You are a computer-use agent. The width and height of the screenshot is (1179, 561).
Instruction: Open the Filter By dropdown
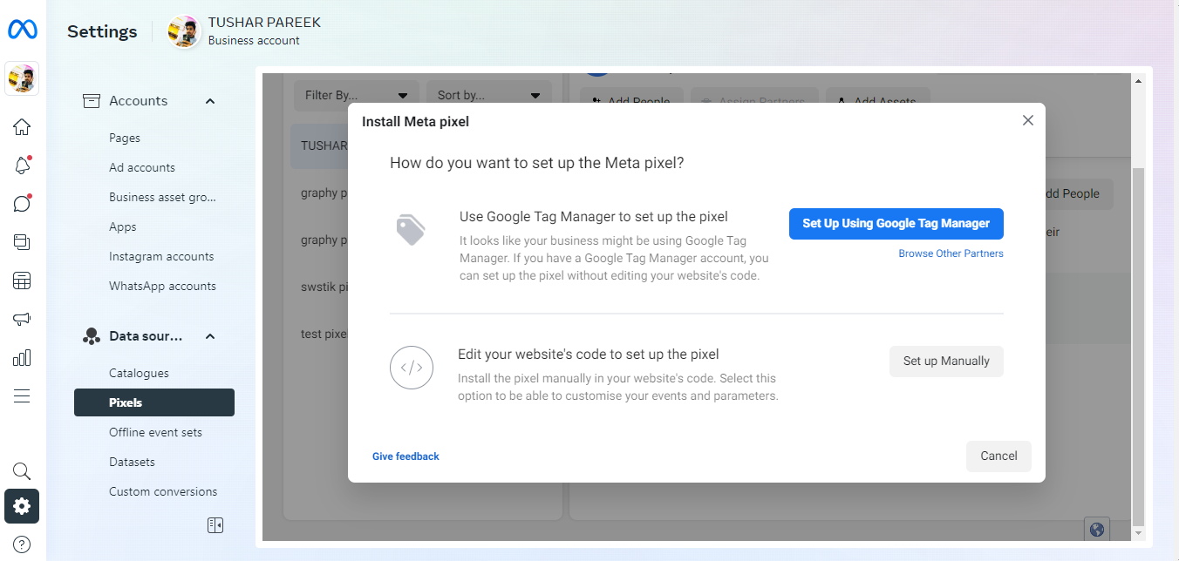(356, 96)
